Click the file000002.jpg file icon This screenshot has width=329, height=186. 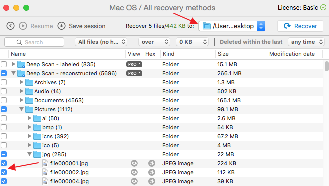[x=45, y=172]
